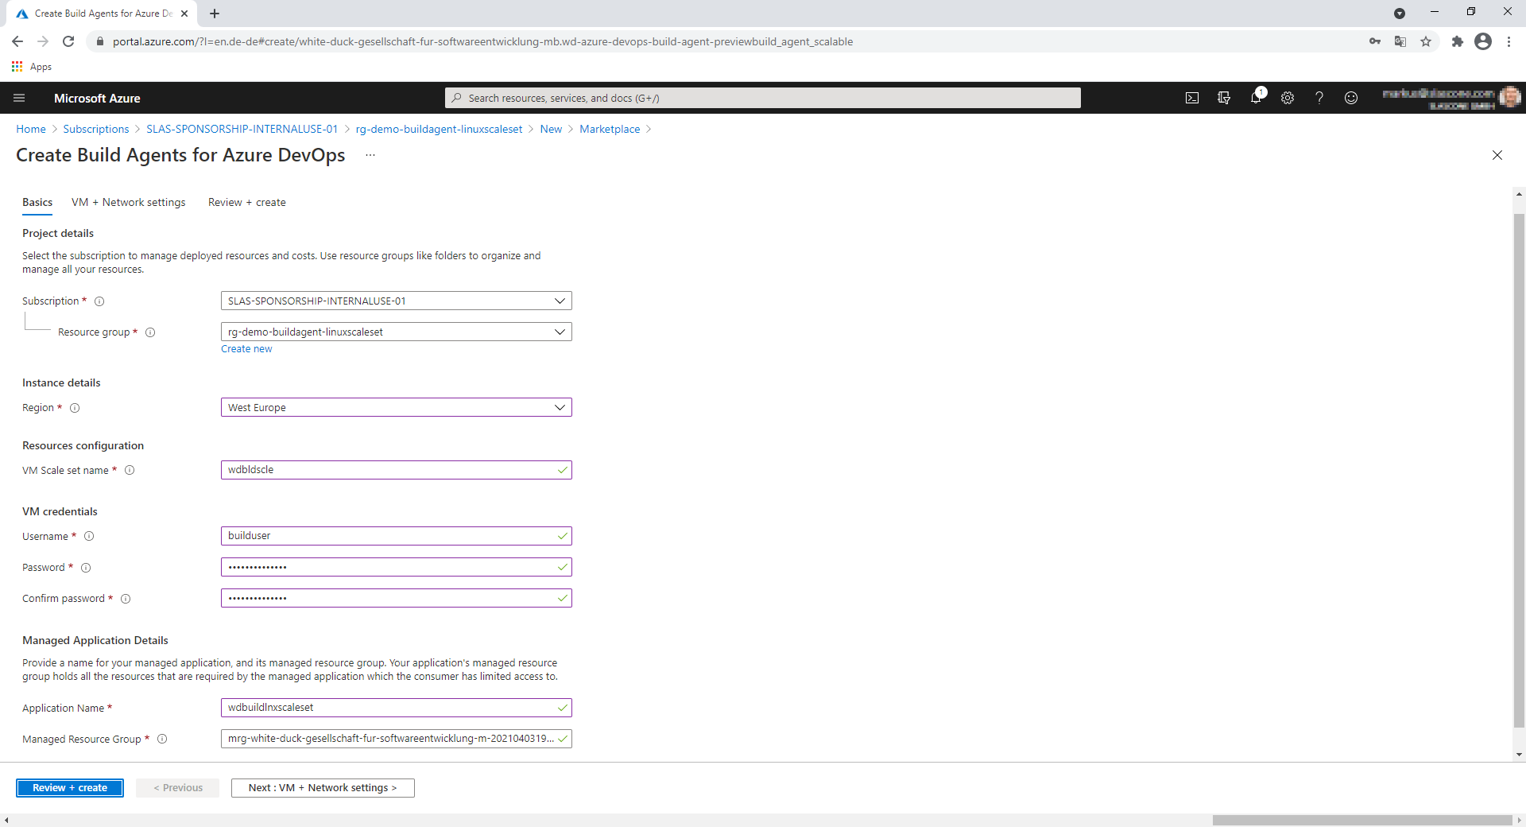Click the info icon next to Confirm password
1526x827 pixels.
pyautogui.click(x=126, y=599)
